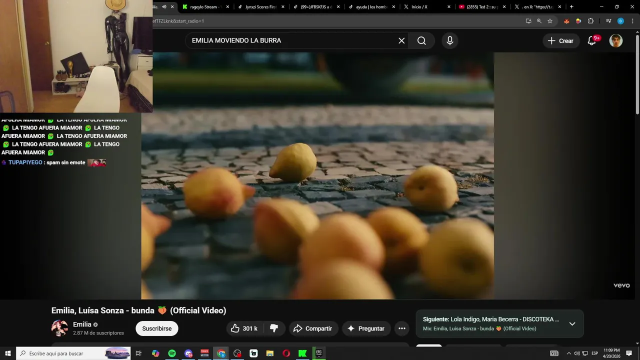Open Epic Games Launcher from taskbar

318,353
